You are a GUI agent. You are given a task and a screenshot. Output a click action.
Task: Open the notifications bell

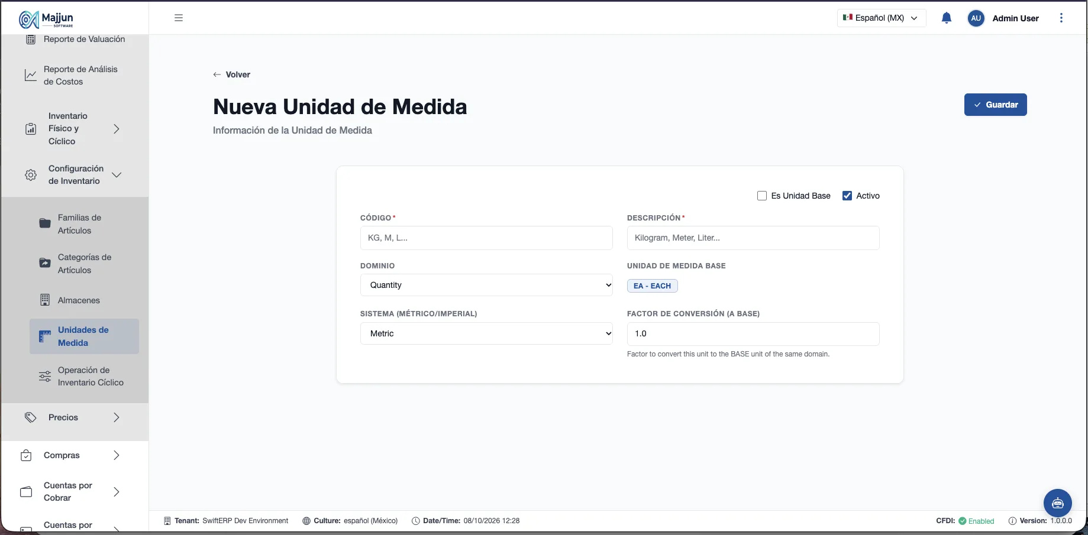[947, 18]
